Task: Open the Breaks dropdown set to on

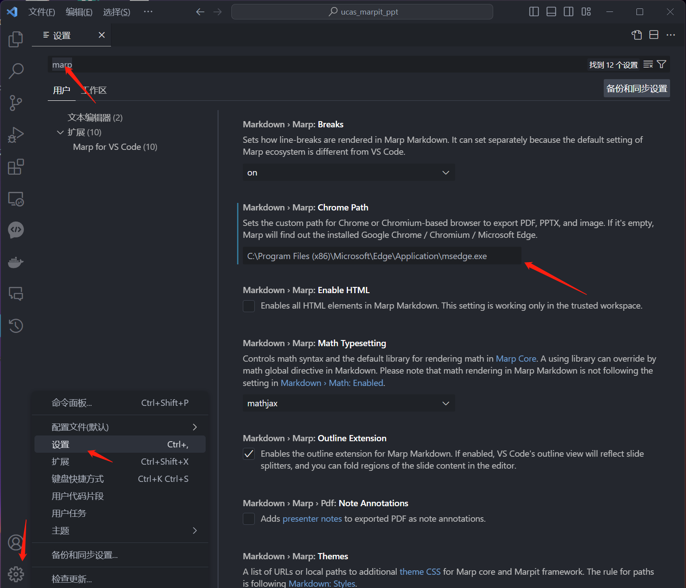Action: 349,172
